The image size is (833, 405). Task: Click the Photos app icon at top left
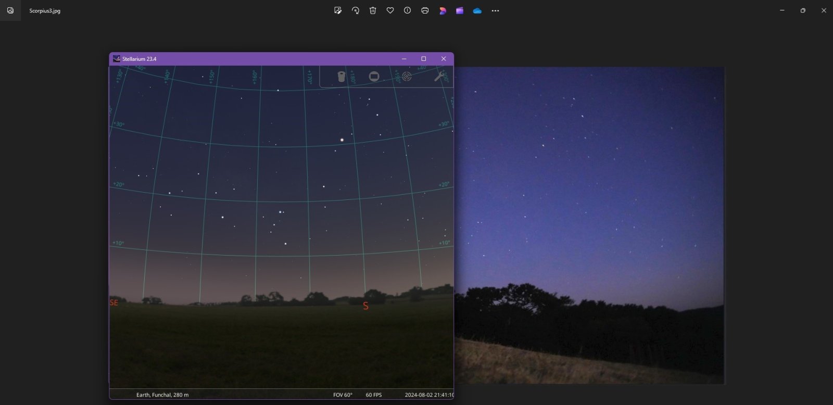click(x=10, y=10)
